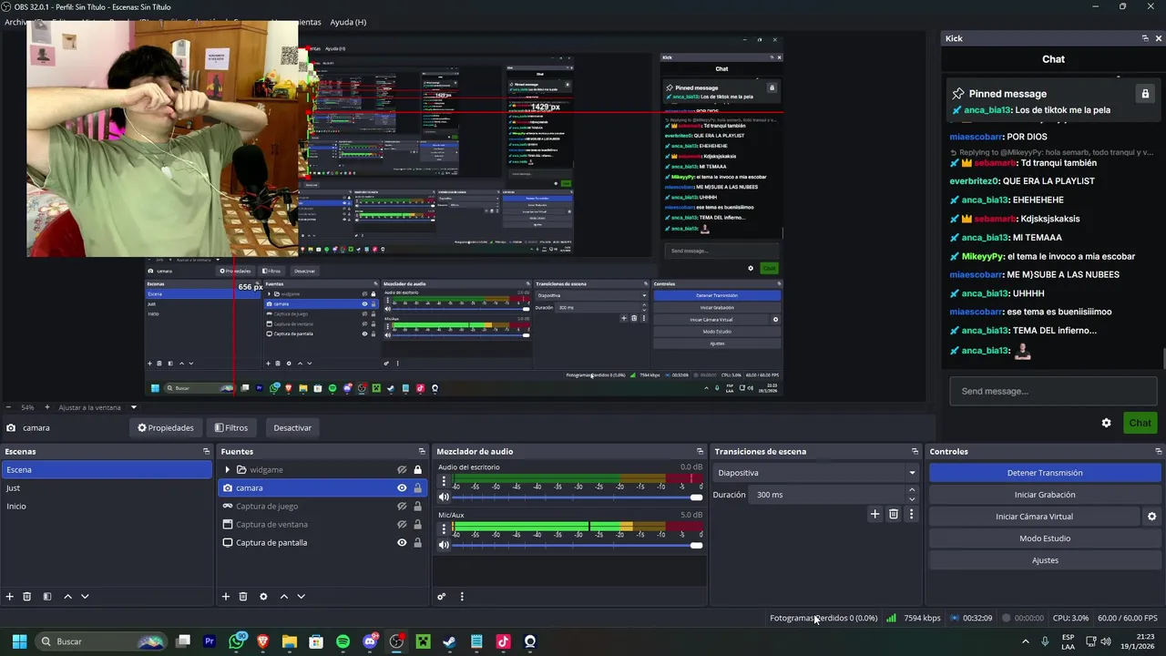Show the Captura de juego source
Screen dimensions: 1166x656
(x=402, y=507)
